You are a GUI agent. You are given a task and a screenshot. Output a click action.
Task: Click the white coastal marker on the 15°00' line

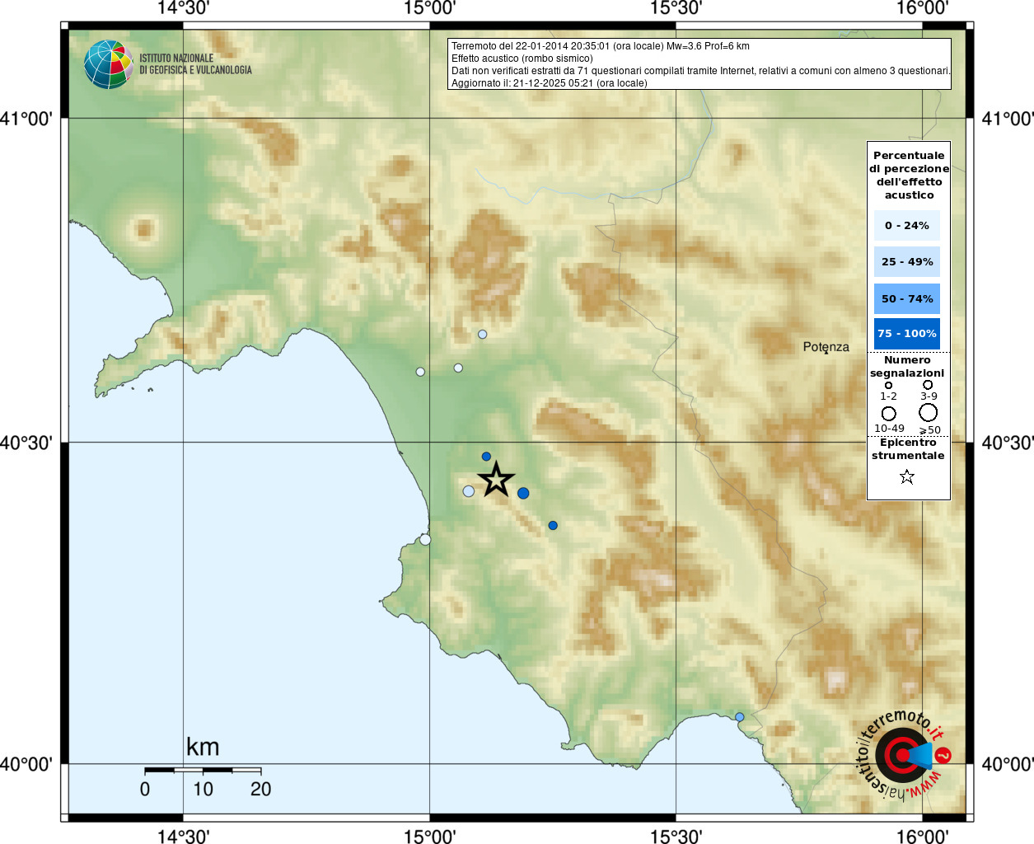pyautogui.click(x=425, y=540)
